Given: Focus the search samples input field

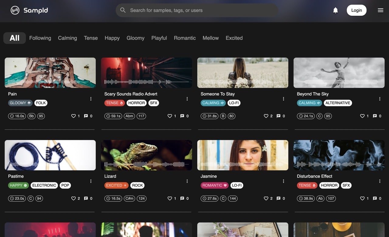Looking at the screenshot, I should [197, 10].
